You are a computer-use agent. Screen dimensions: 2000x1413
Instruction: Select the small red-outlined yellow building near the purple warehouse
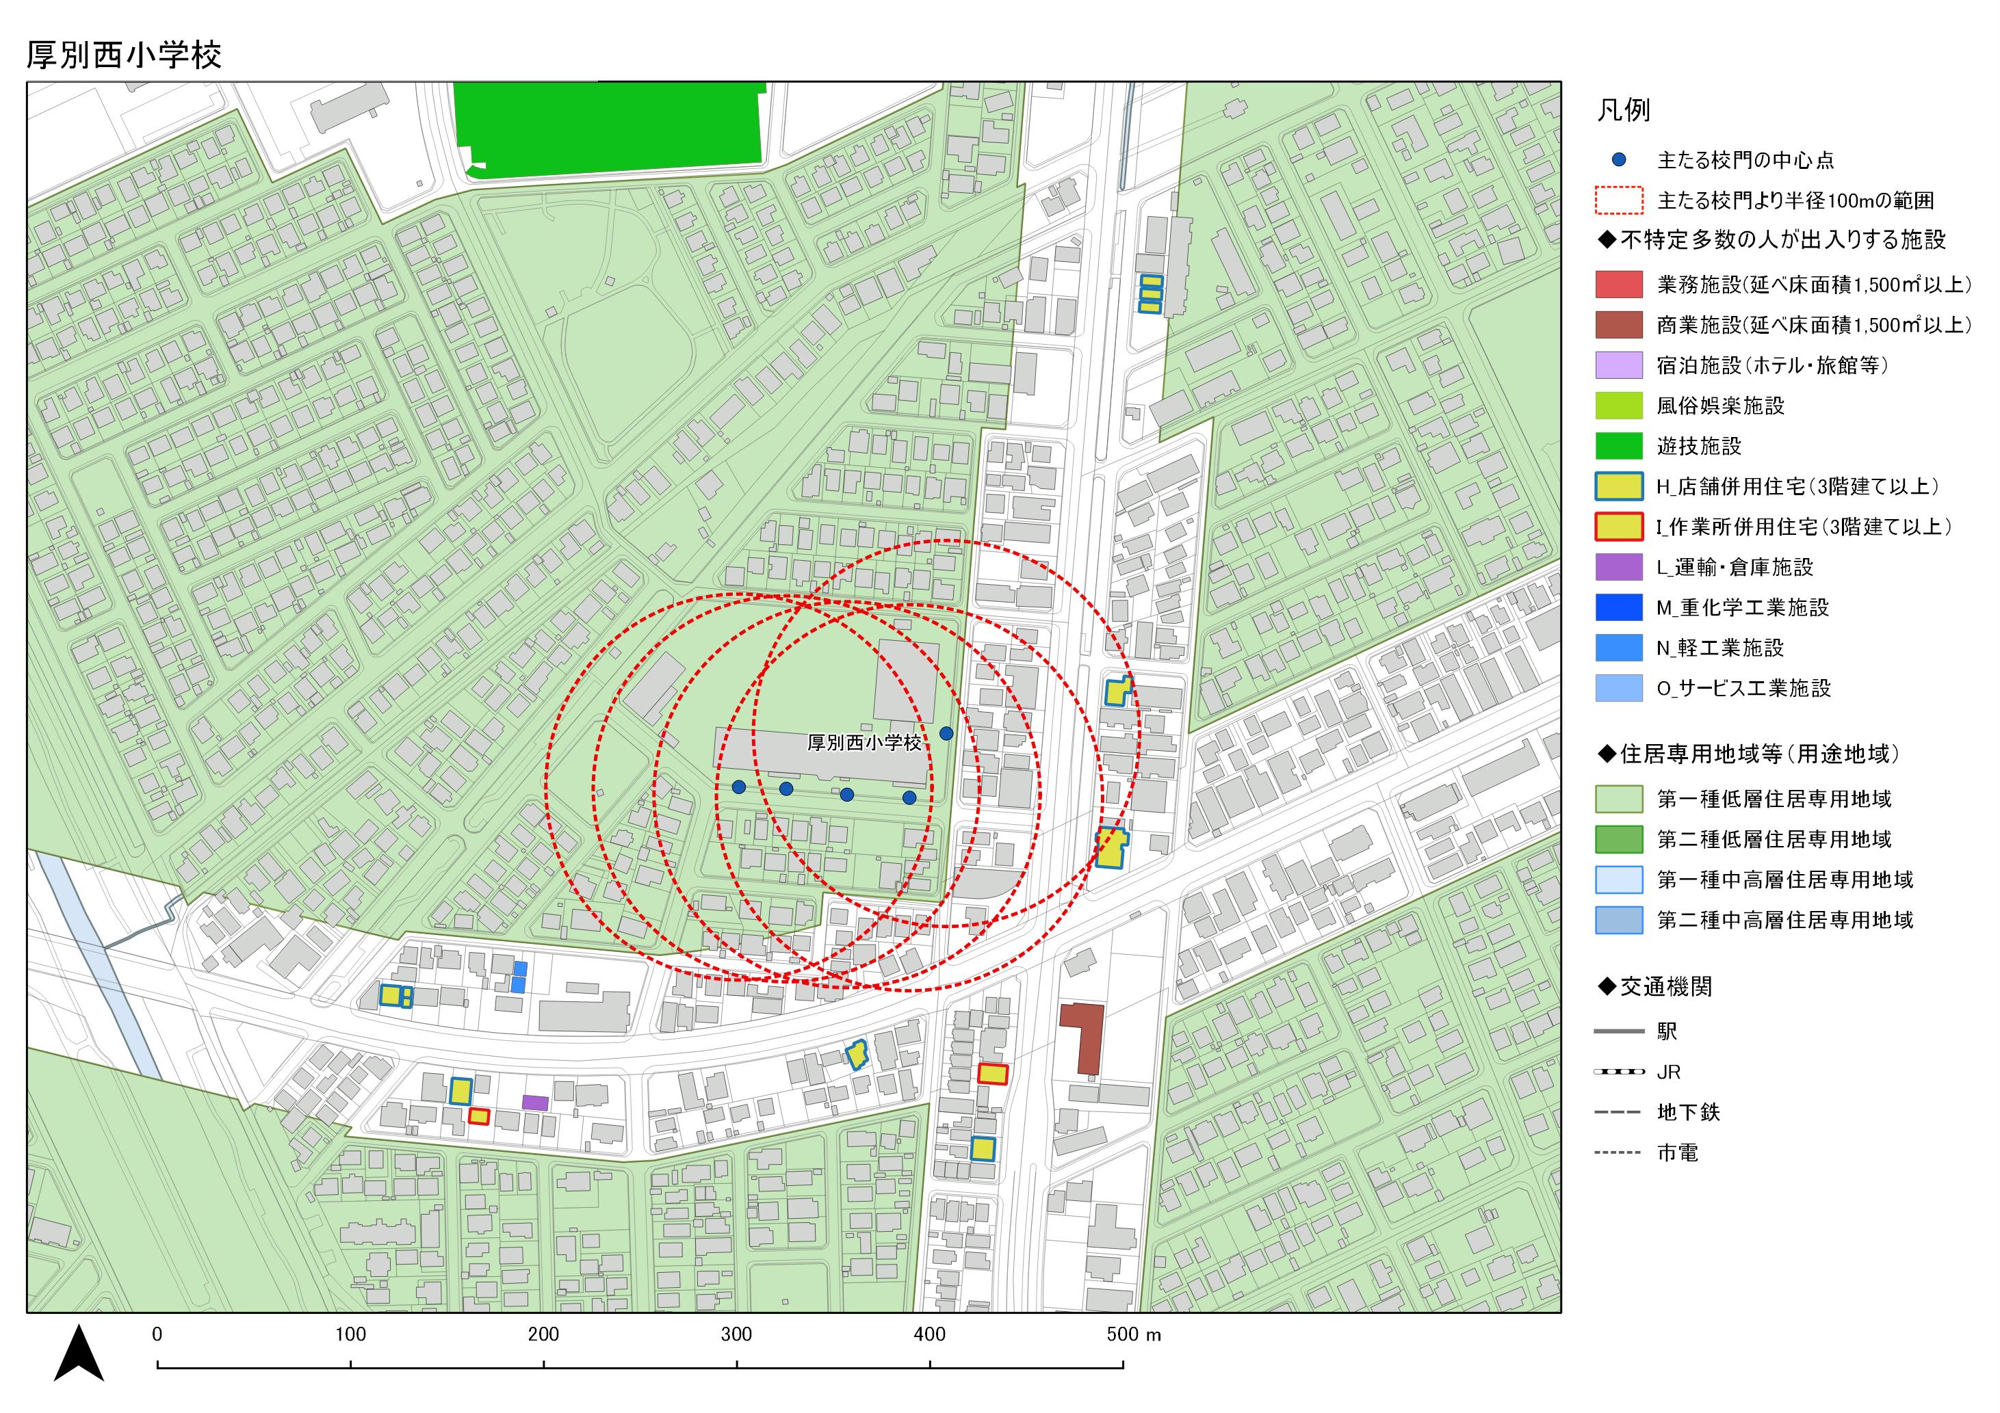pos(479,1115)
